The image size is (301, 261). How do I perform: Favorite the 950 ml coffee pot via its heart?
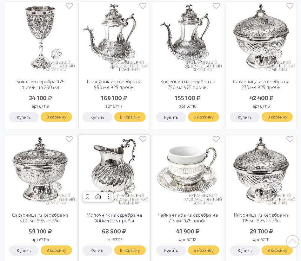[143, 6]
